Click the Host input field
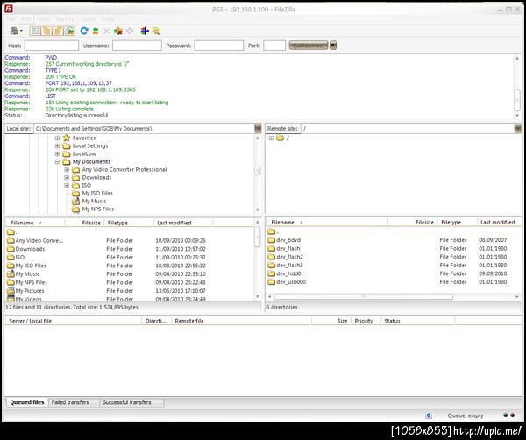 pos(52,46)
